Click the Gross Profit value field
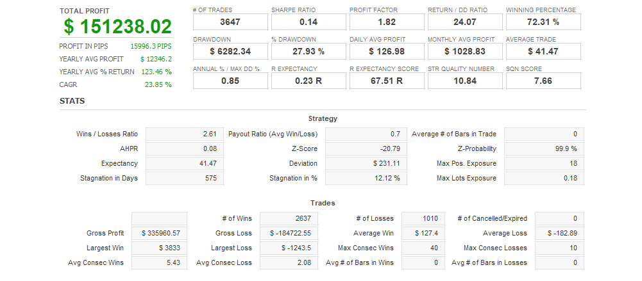This screenshot has width=642, height=281. 159,233
